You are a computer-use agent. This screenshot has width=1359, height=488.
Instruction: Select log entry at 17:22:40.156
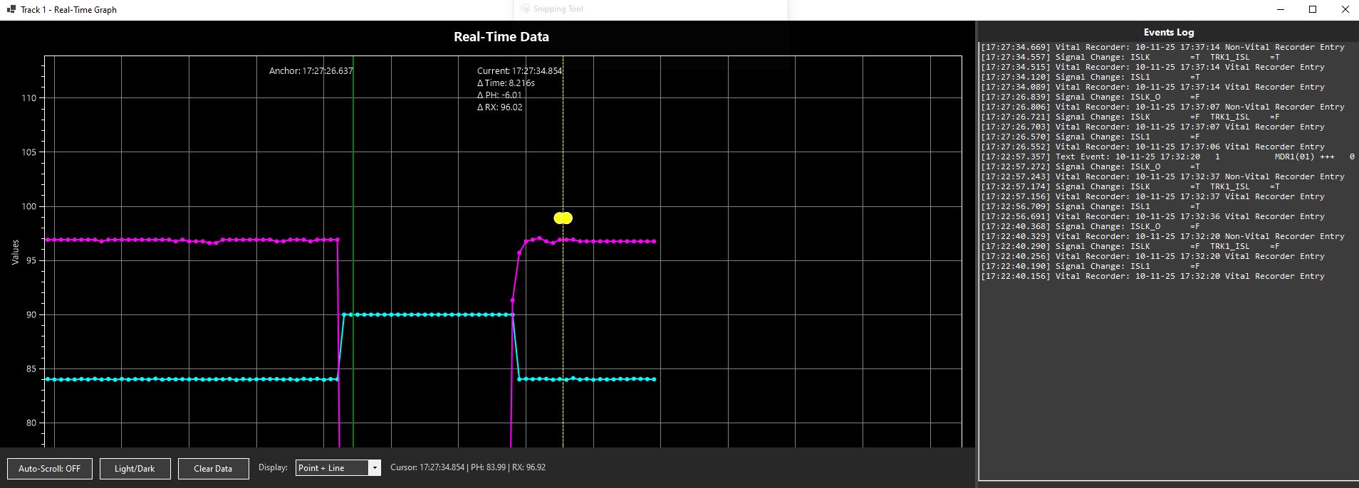1152,276
